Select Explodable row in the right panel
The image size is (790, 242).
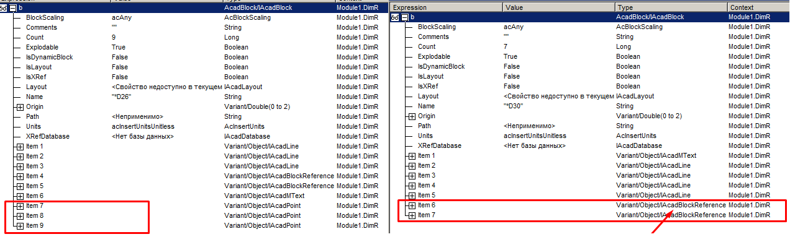click(x=590, y=56)
